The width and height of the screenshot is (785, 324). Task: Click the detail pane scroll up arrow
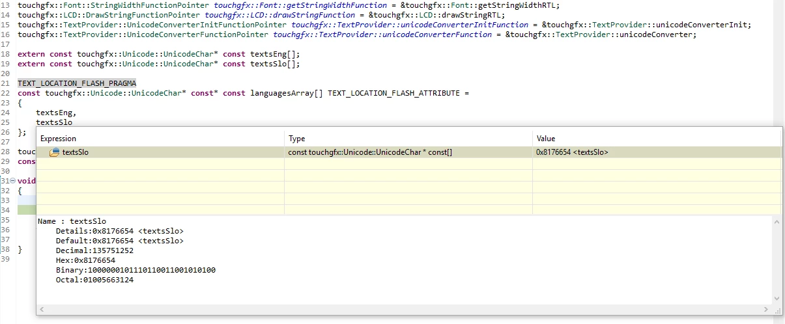[x=777, y=221]
